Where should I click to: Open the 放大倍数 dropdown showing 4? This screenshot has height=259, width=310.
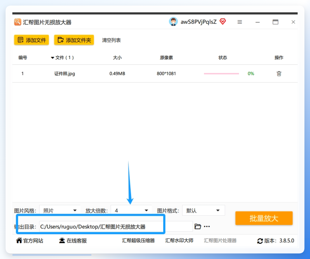click(x=131, y=211)
